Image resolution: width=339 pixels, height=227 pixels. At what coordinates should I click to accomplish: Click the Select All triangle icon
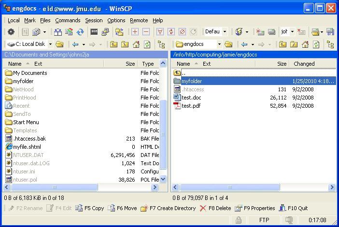click(160, 32)
